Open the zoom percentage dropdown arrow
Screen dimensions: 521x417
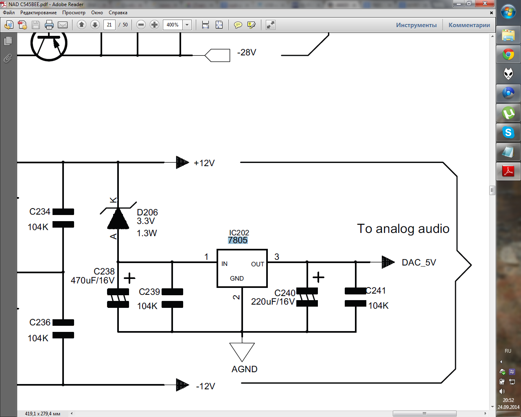click(x=187, y=25)
